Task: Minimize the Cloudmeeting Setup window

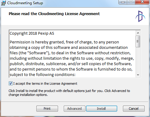Action: tap(123, 2)
